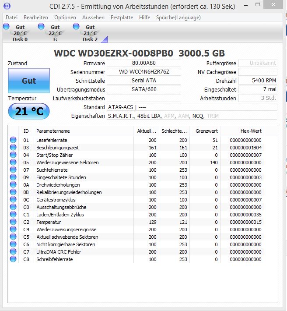Screen dimensions: 287x311
Task: Select Grenzwert value 140
Action: [214, 163]
